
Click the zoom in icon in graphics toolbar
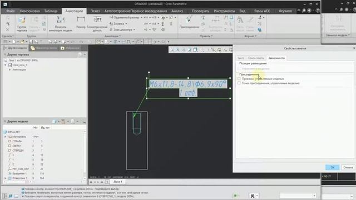[177, 49]
